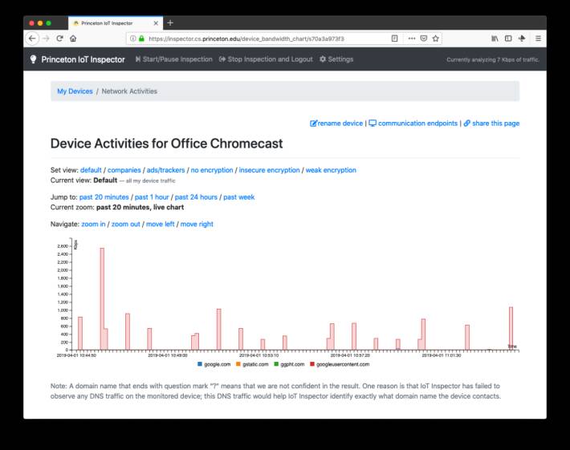This screenshot has height=450, width=570.
Task: Click the tallest bar in the bandwidth chart
Action: point(102,299)
